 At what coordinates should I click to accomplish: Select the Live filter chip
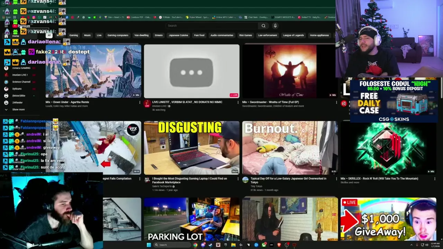99,35
